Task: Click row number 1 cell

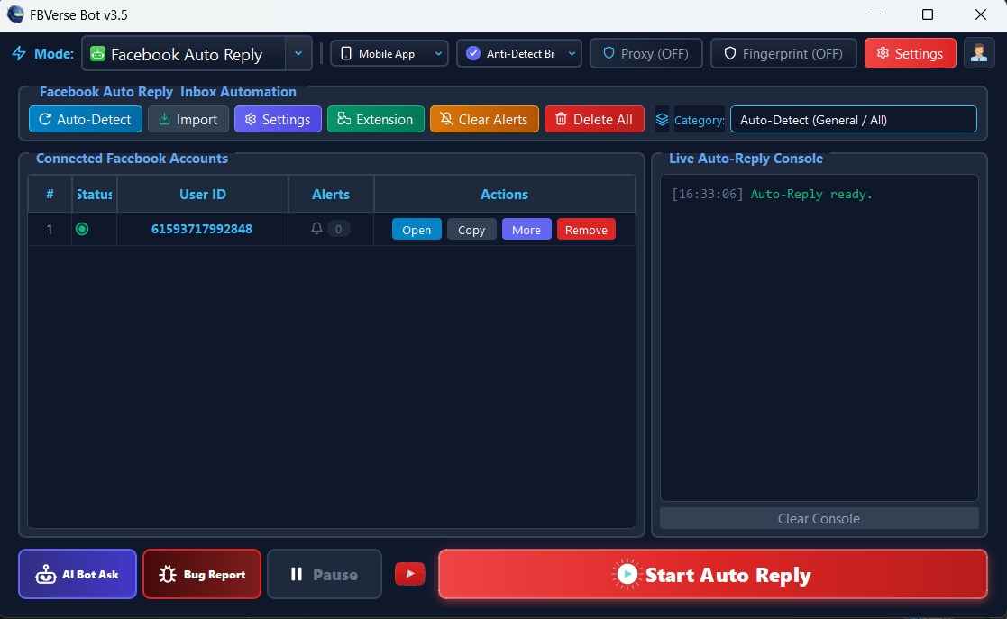Action: pos(50,229)
